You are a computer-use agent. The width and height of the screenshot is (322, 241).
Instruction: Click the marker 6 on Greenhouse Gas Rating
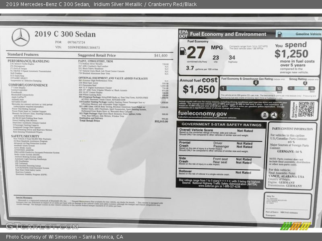[256, 83]
